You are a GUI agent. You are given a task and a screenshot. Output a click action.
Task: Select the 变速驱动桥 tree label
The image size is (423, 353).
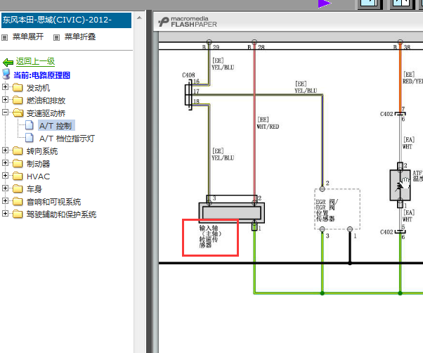click(x=46, y=113)
